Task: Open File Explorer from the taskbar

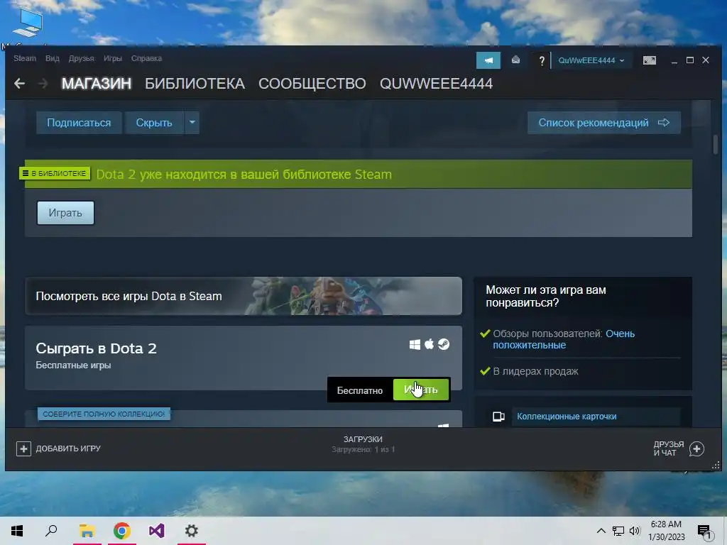Action: [x=87, y=531]
